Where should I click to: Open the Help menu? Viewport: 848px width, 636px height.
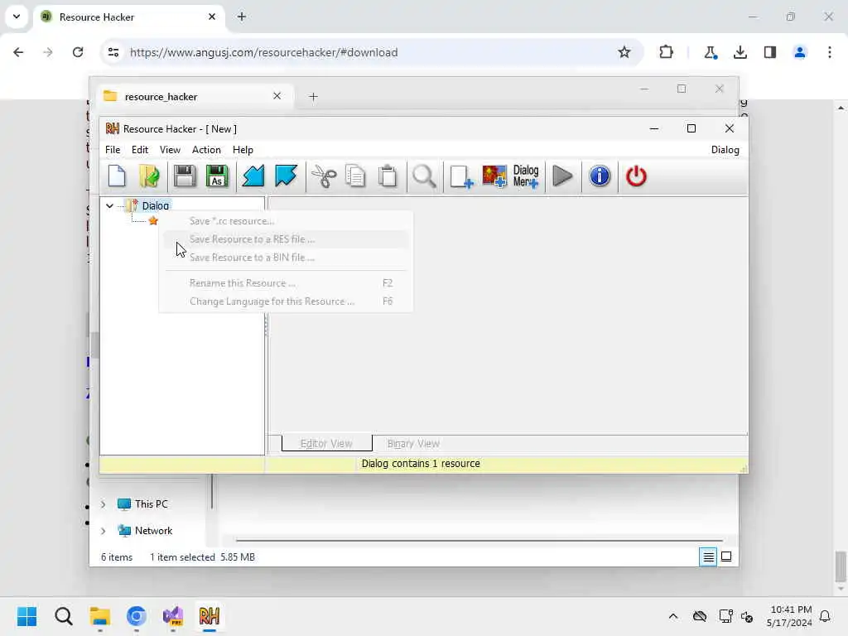[x=243, y=150]
